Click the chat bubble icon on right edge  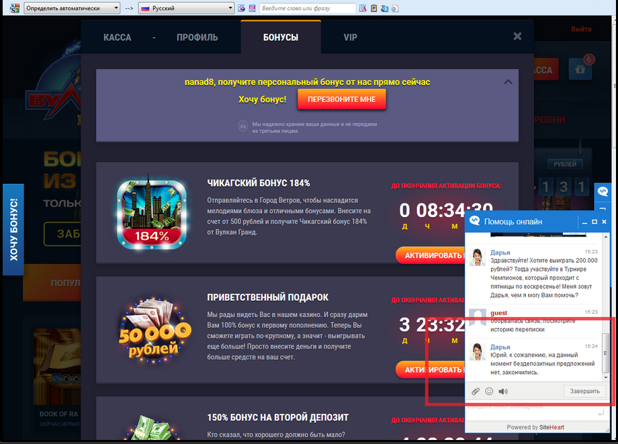point(603,191)
